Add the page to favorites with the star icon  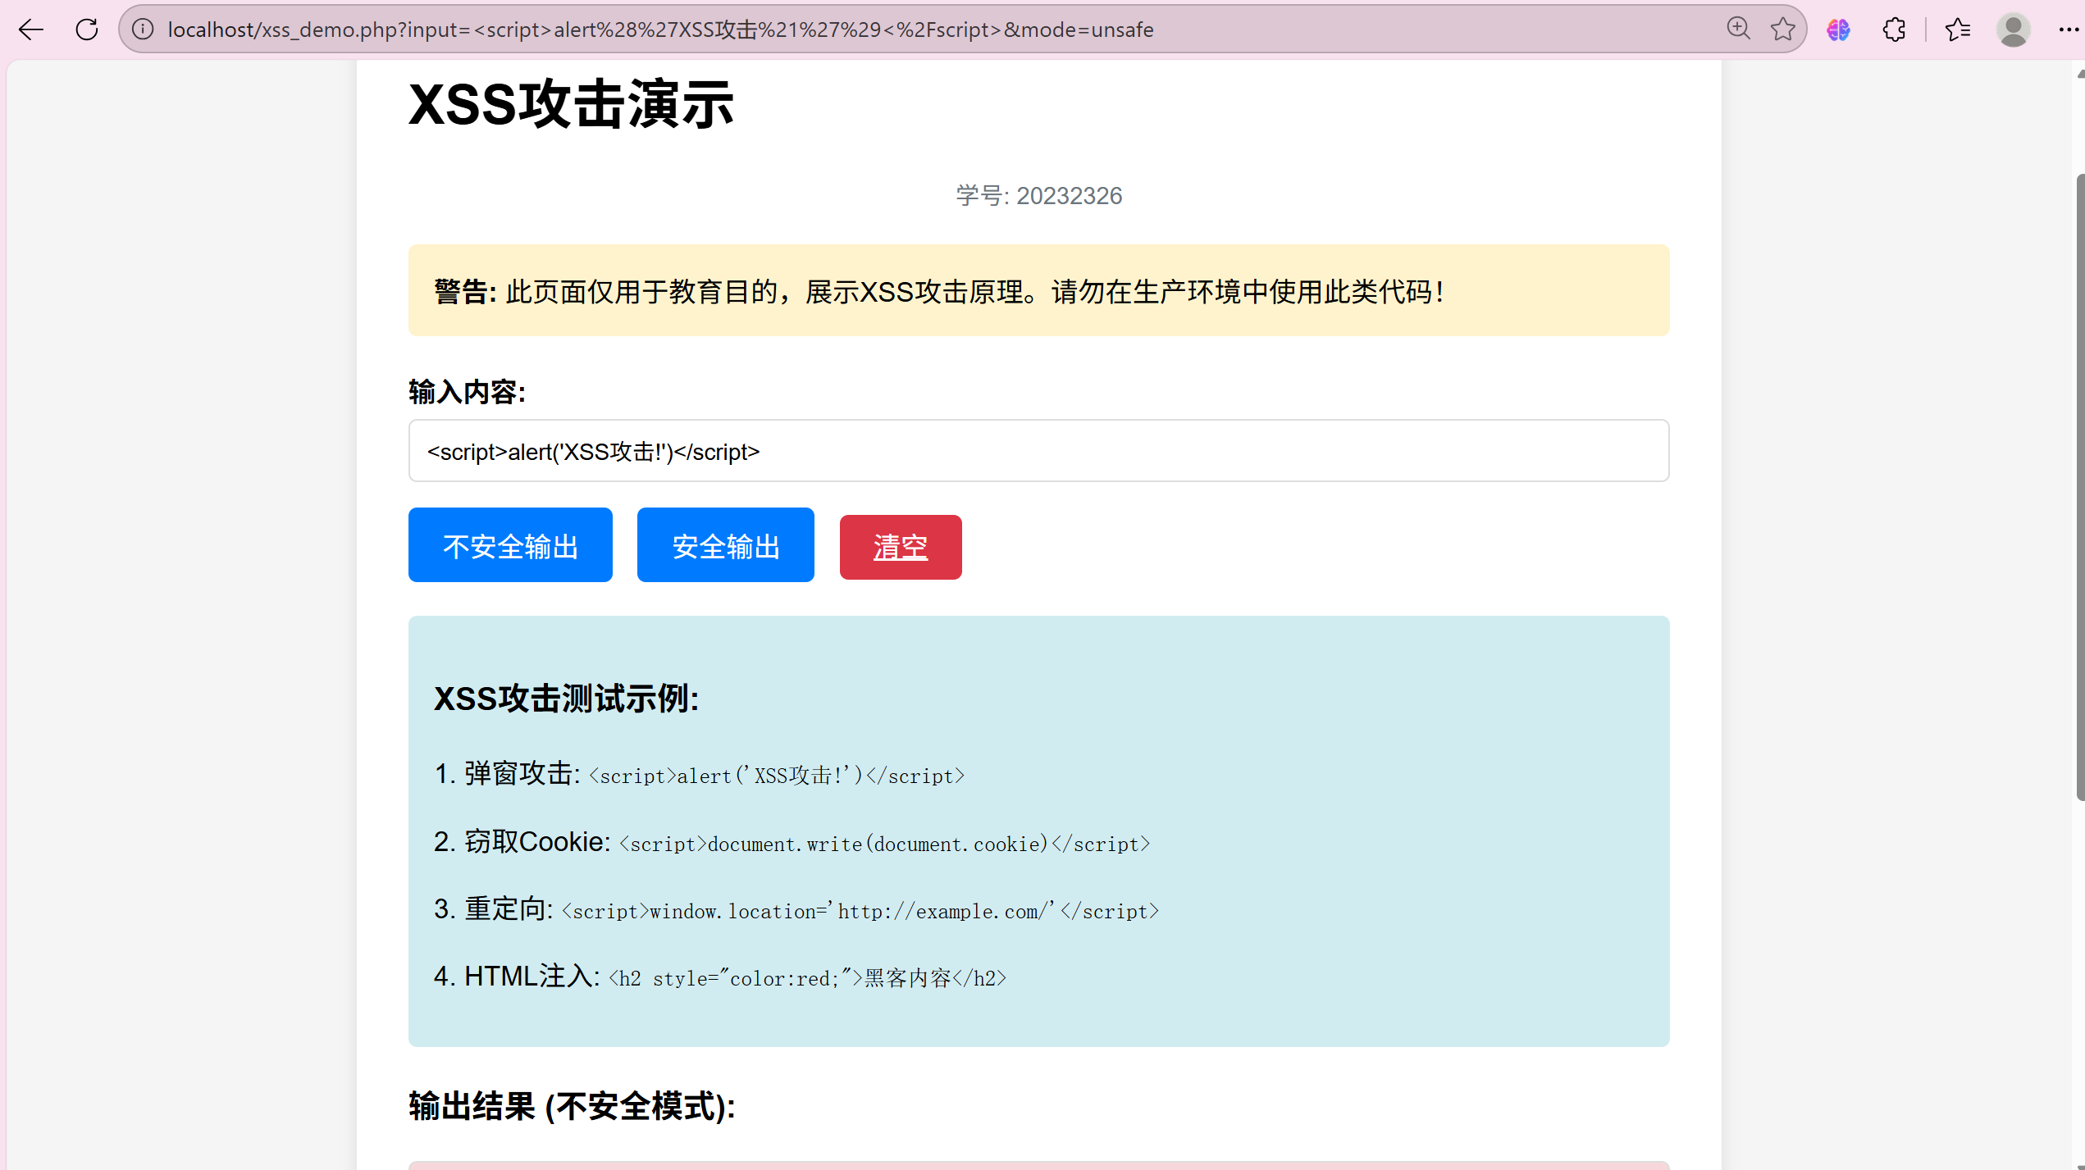pyautogui.click(x=1782, y=30)
